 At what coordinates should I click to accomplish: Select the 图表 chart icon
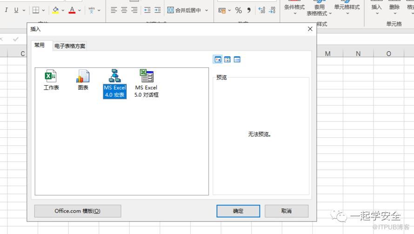point(83,80)
